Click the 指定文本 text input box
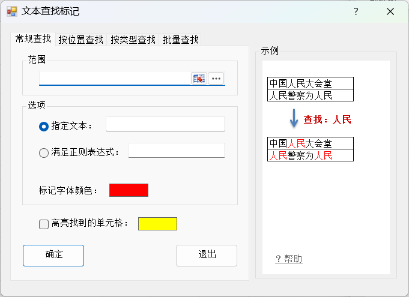 click(165, 124)
